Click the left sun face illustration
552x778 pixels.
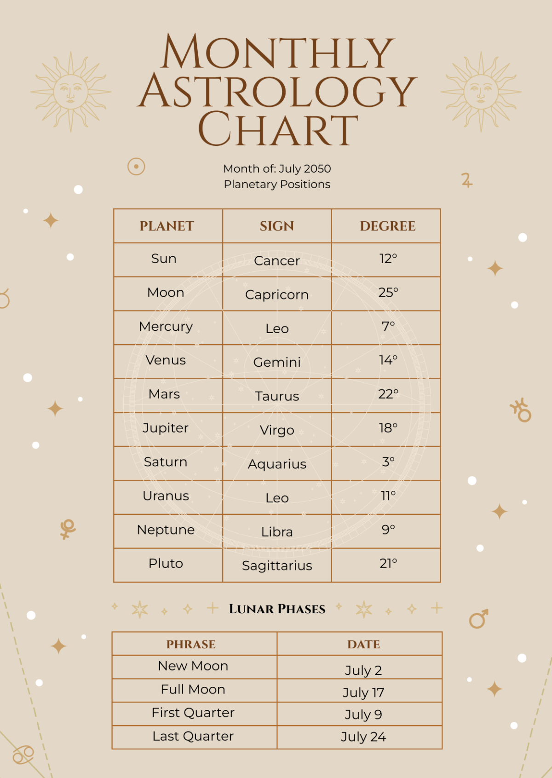pos(71,92)
